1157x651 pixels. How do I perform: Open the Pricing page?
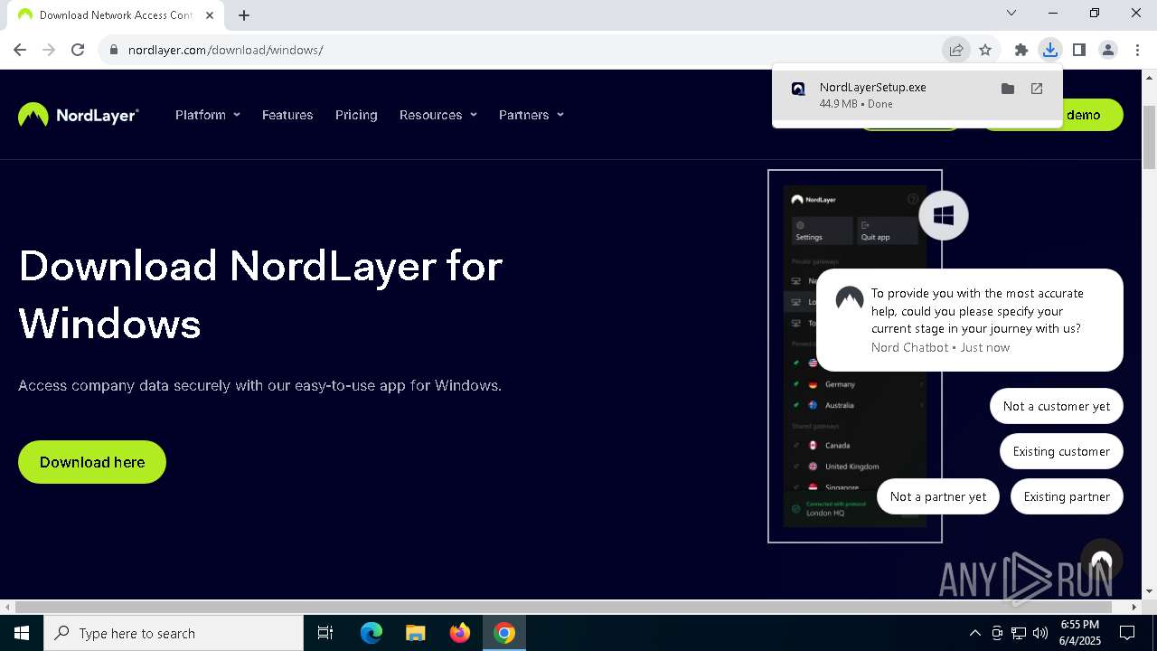[356, 115]
